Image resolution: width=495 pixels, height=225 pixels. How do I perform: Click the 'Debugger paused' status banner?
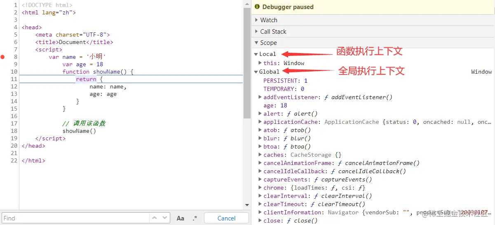coord(373,7)
